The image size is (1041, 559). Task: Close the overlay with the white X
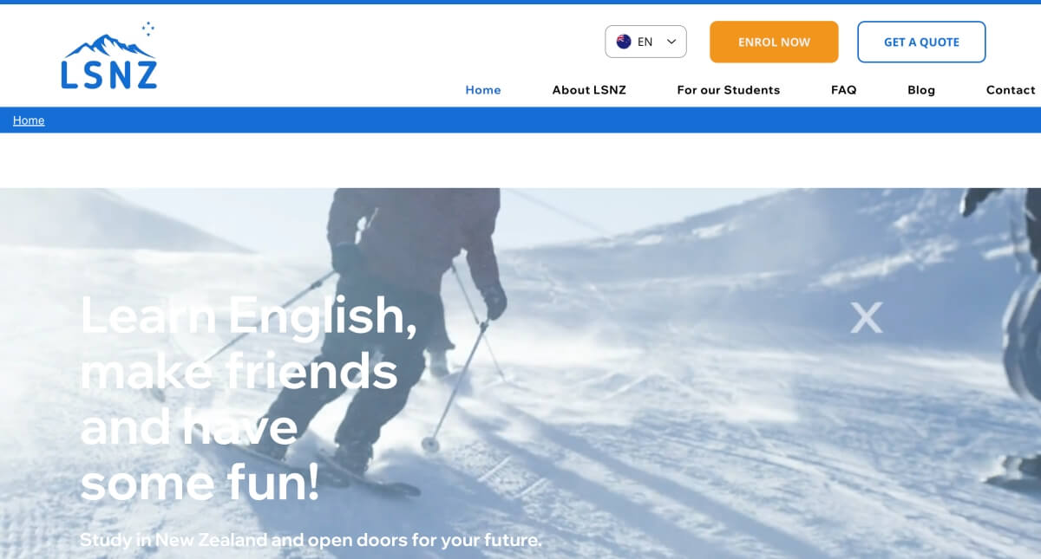866,318
